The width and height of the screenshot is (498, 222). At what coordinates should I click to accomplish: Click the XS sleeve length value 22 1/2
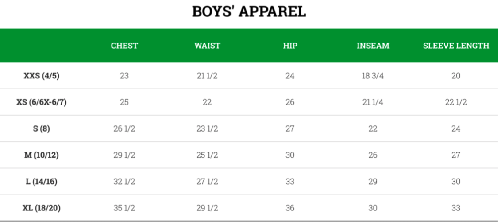(x=456, y=103)
